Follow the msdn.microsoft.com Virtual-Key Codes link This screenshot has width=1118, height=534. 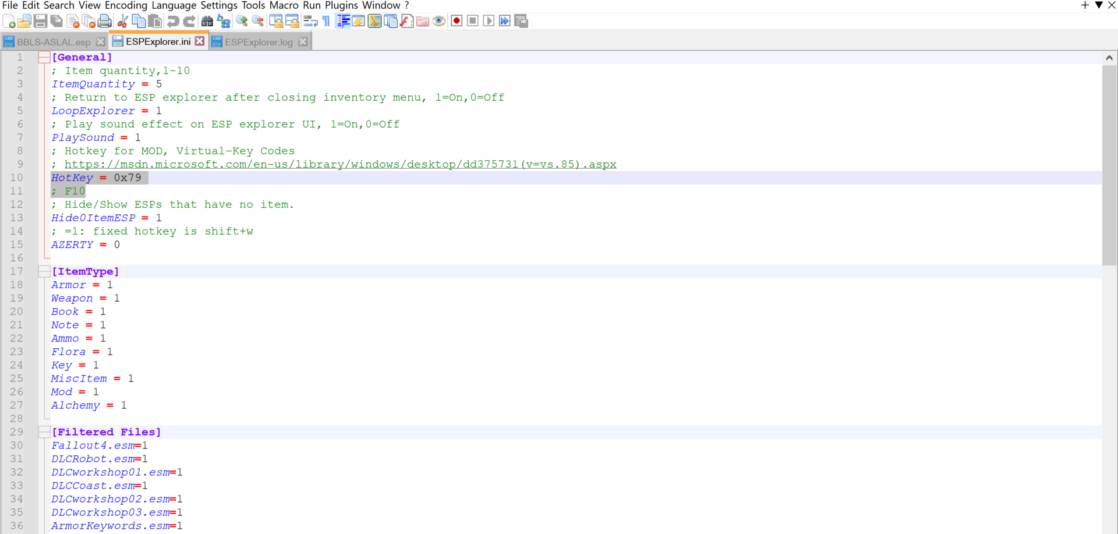[340, 164]
